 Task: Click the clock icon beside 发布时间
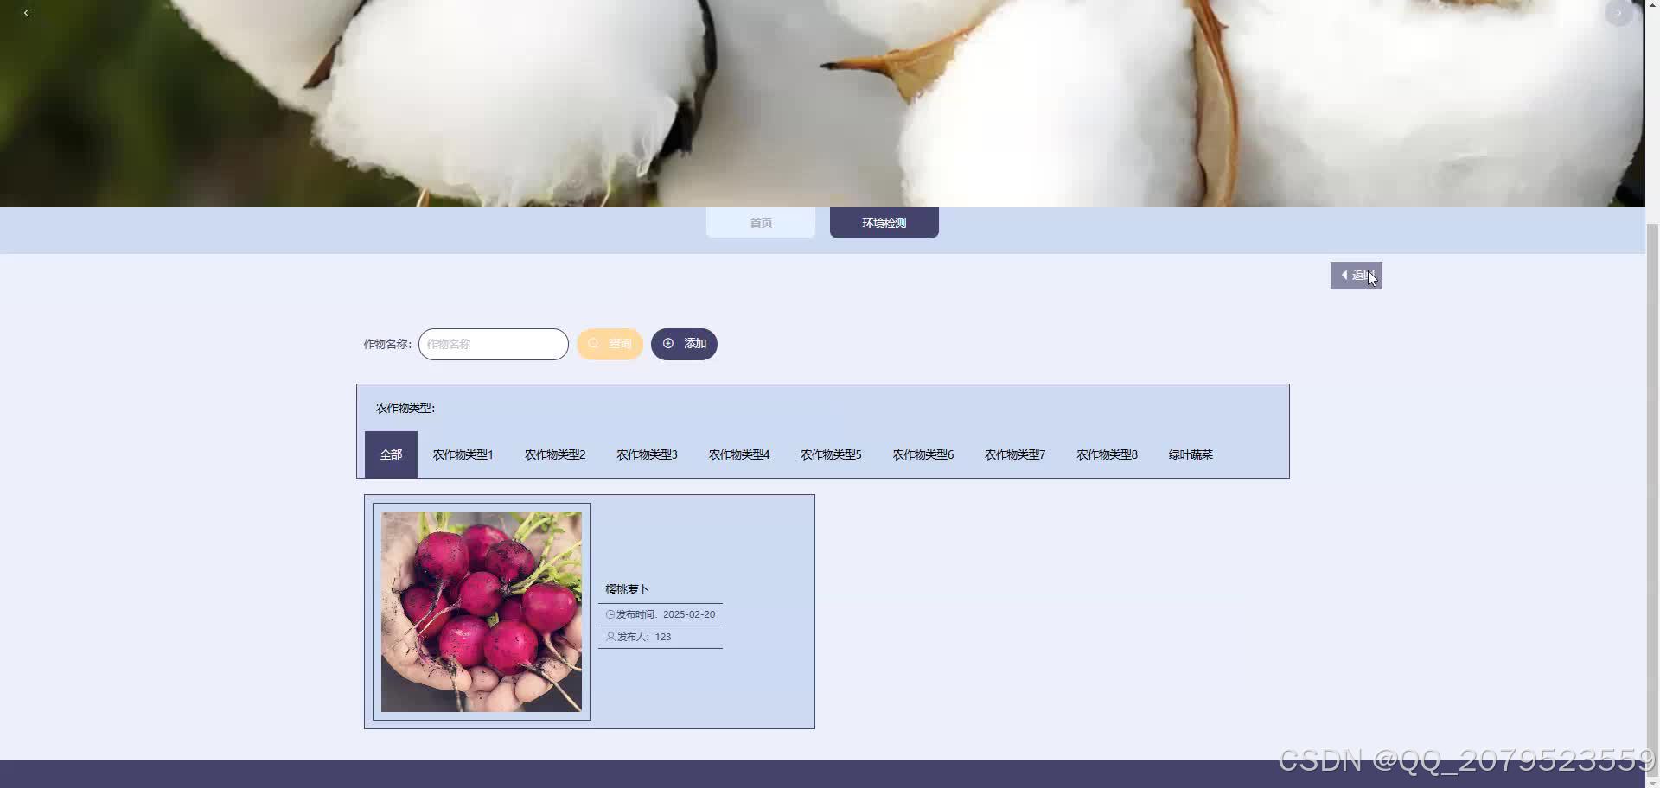point(610,614)
